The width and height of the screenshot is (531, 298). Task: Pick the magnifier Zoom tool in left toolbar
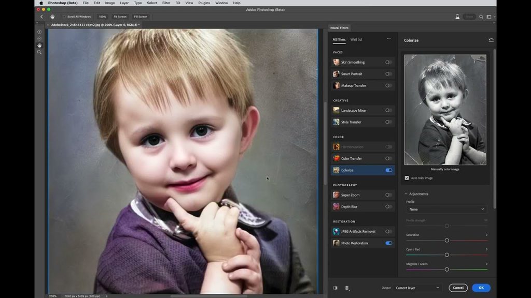39,52
